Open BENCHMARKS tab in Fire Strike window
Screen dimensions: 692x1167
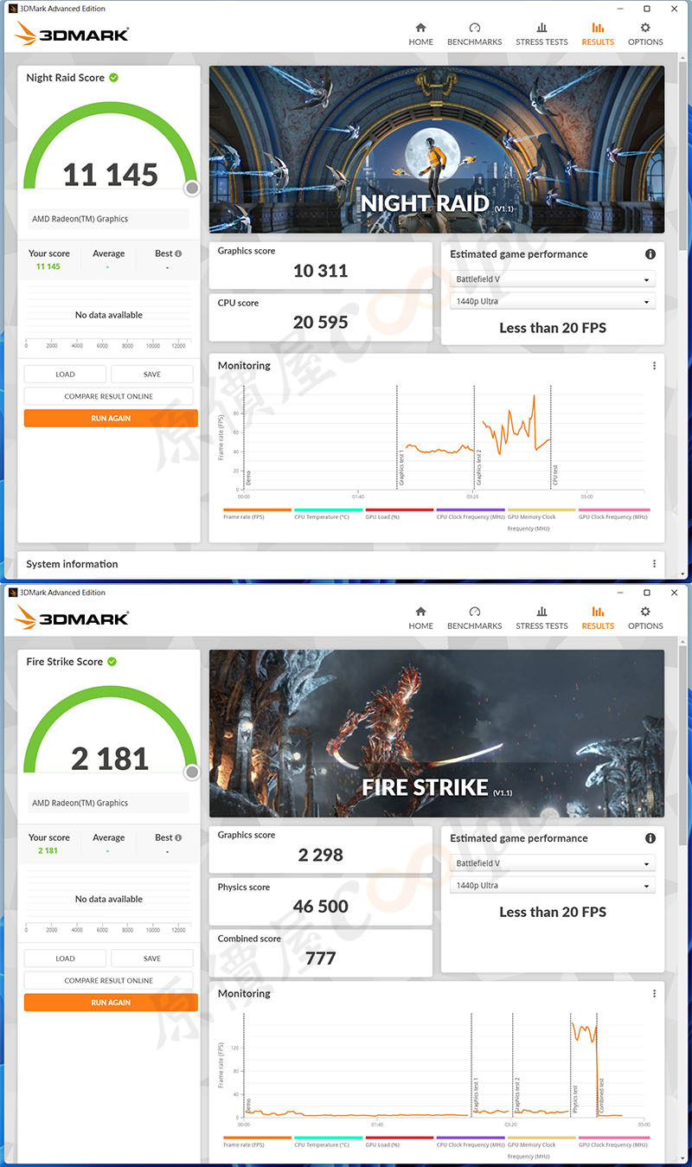click(474, 619)
